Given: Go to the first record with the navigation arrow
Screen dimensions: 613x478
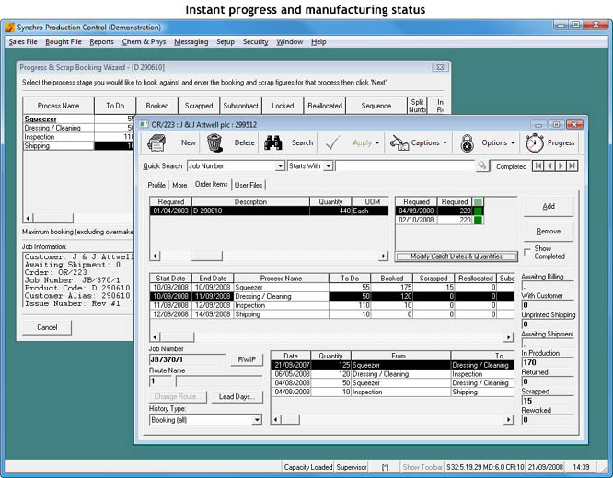Looking at the screenshot, I should pyautogui.click(x=538, y=166).
